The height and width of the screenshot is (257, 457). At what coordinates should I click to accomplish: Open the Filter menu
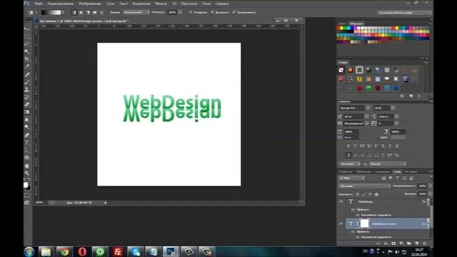click(x=161, y=4)
